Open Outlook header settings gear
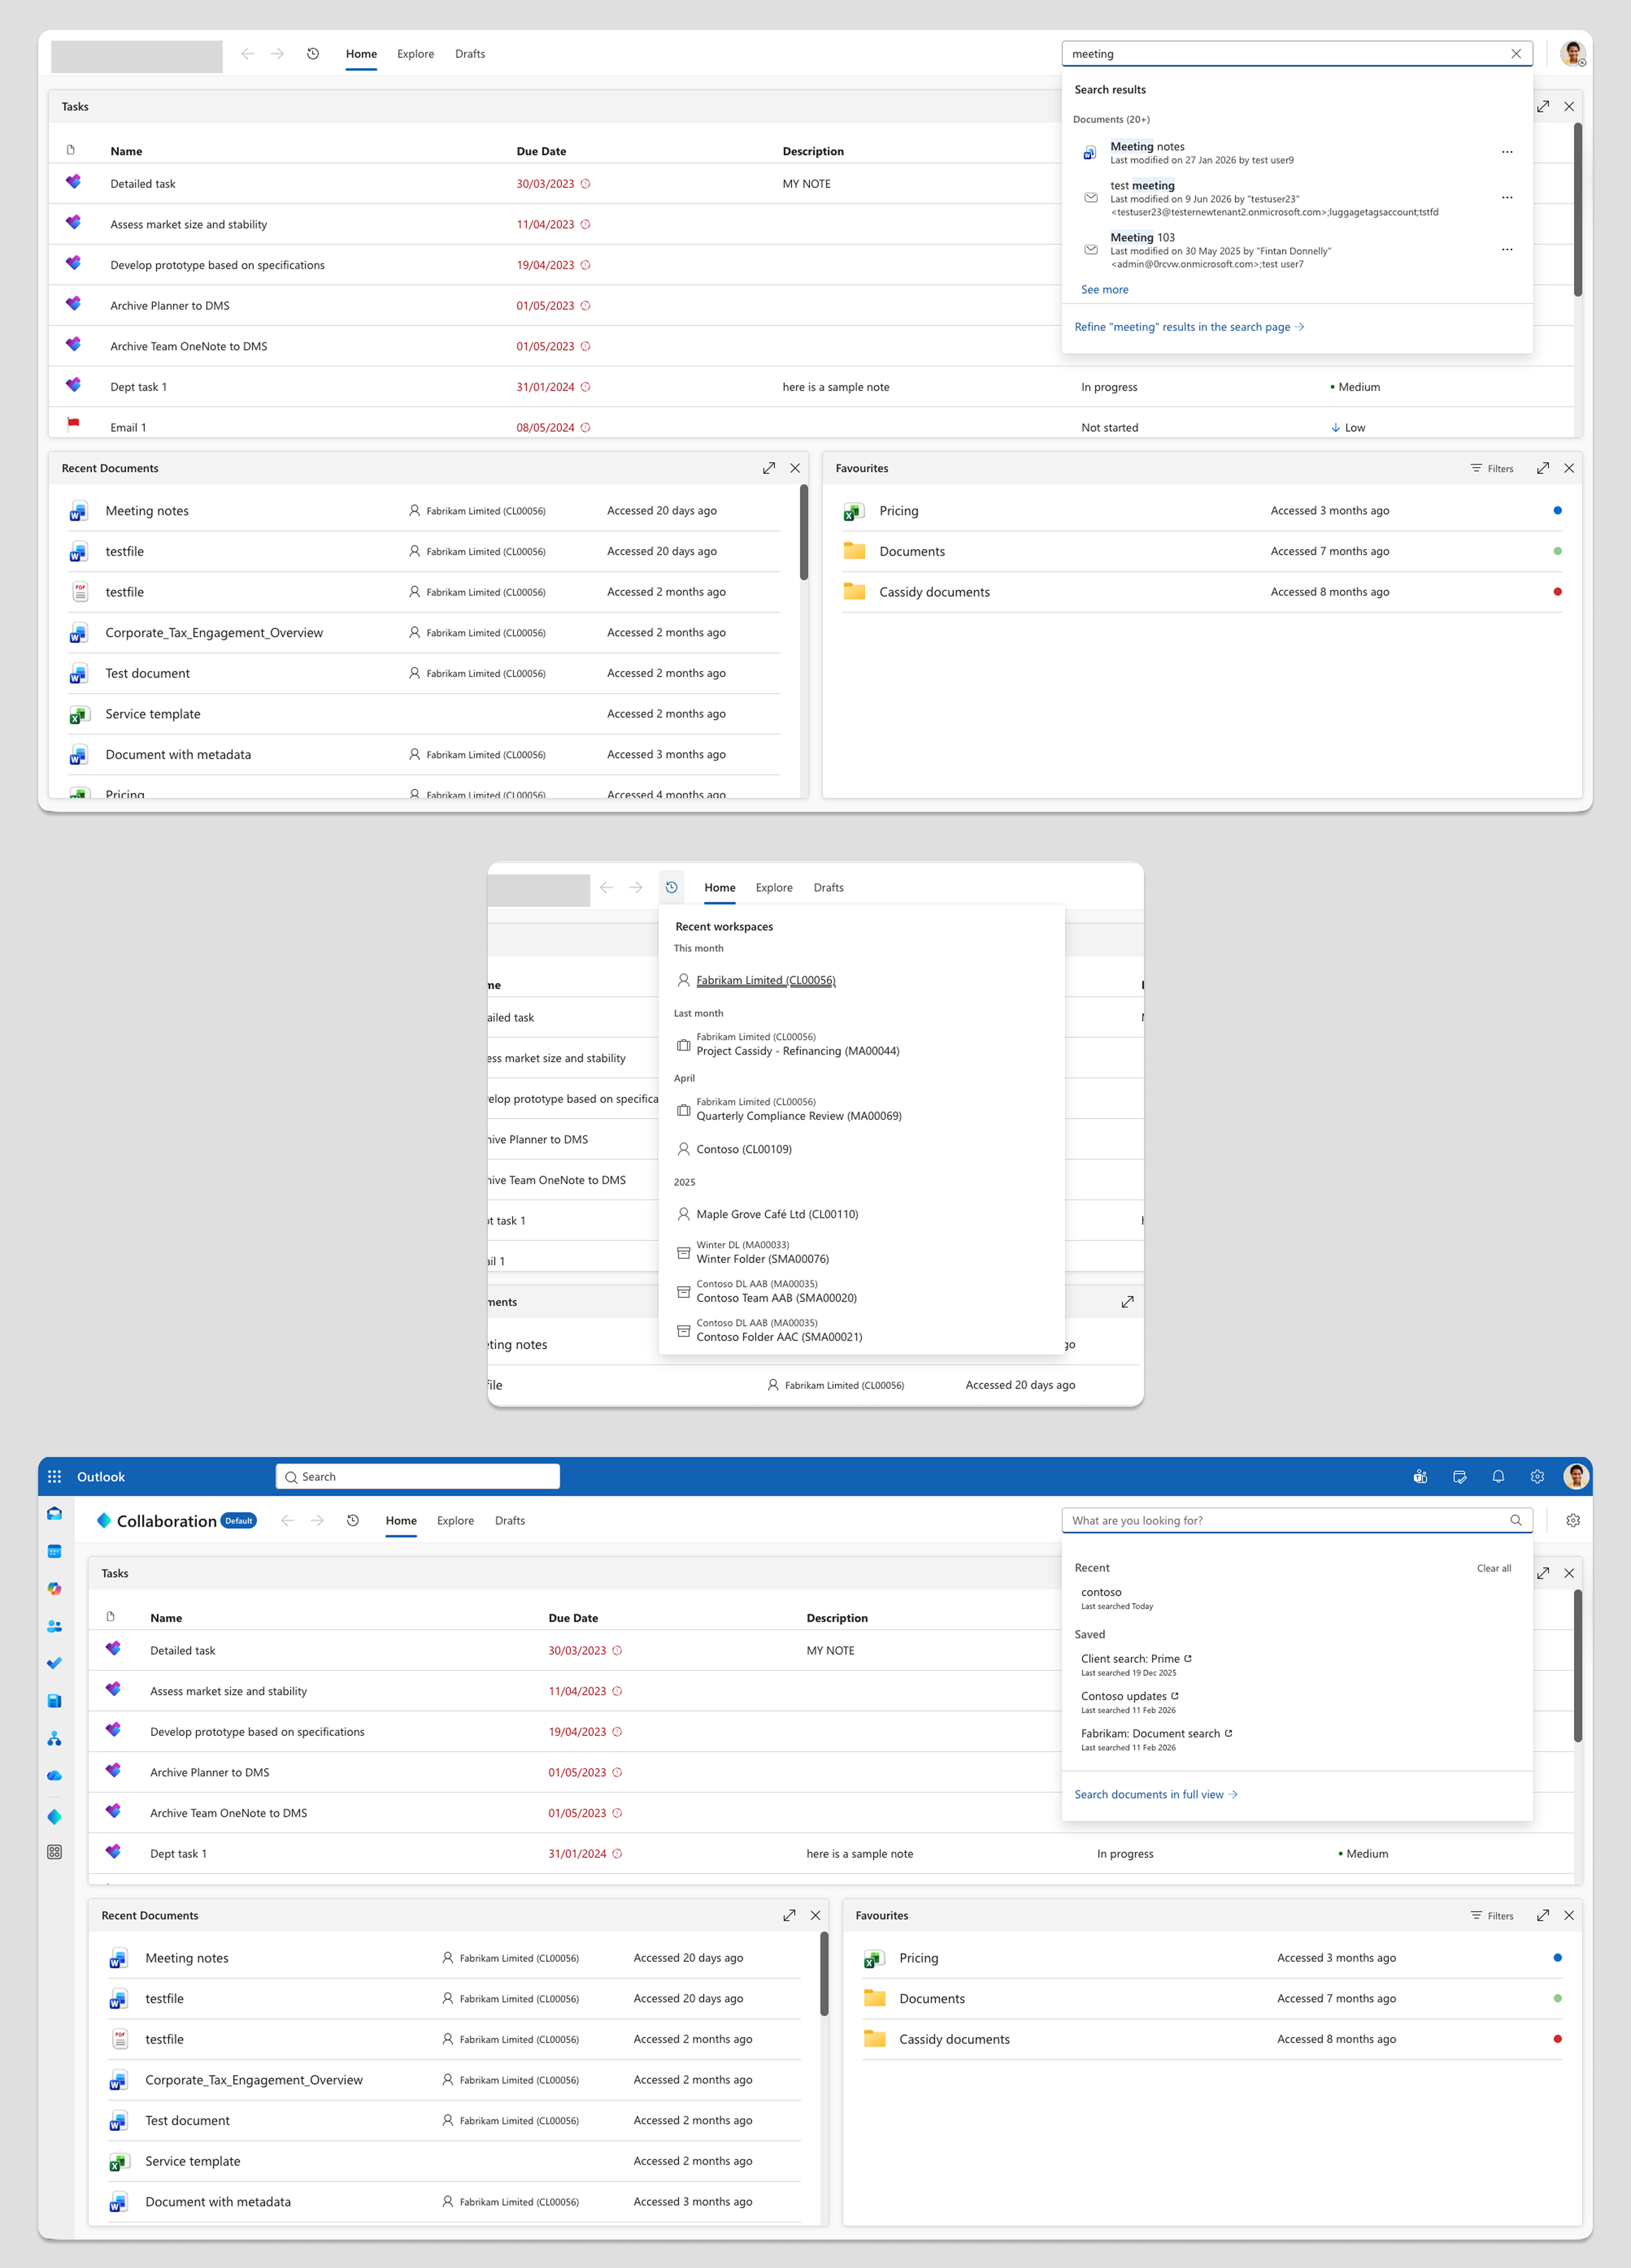Image resolution: width=1631 pixels, height=2268 pixels. point(1537,1476)
